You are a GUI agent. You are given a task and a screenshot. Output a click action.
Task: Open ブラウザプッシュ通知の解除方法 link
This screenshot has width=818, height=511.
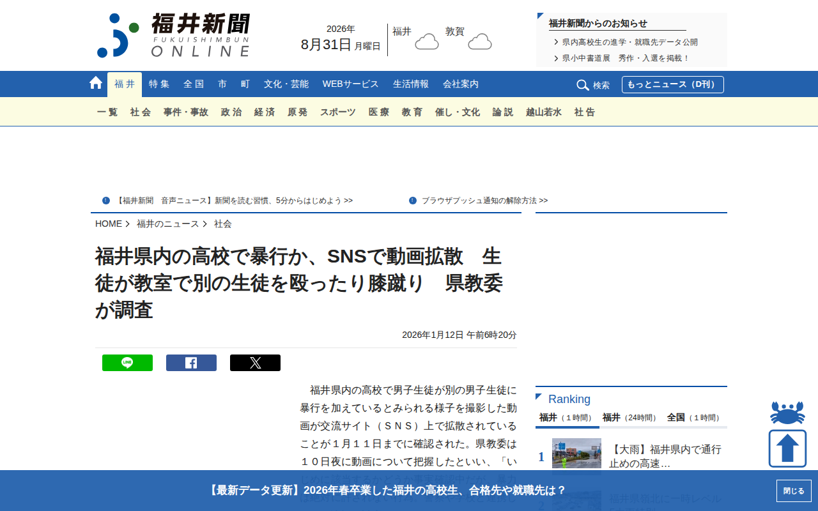coord(484,201)
